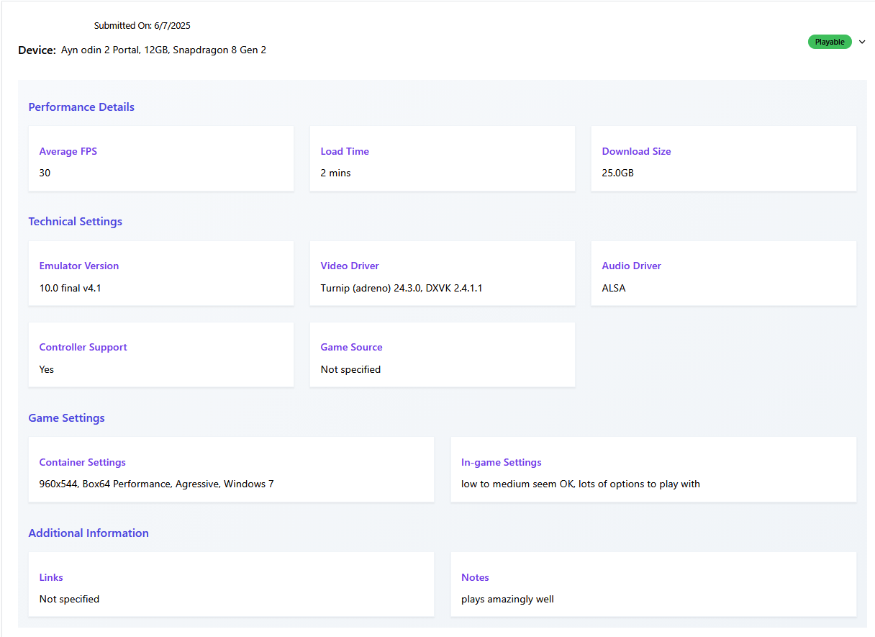Click the Technical Settings section heading
The image size is (875, 637).
pos(75,222)
